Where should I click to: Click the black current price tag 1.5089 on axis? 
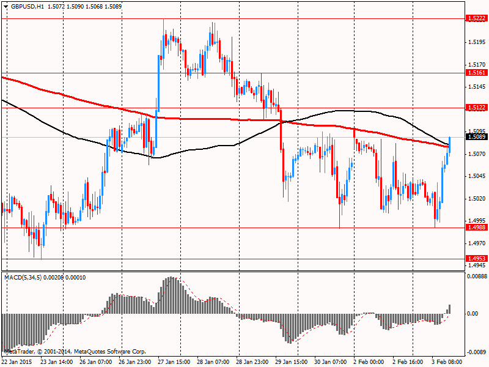(x=477, y=136)
